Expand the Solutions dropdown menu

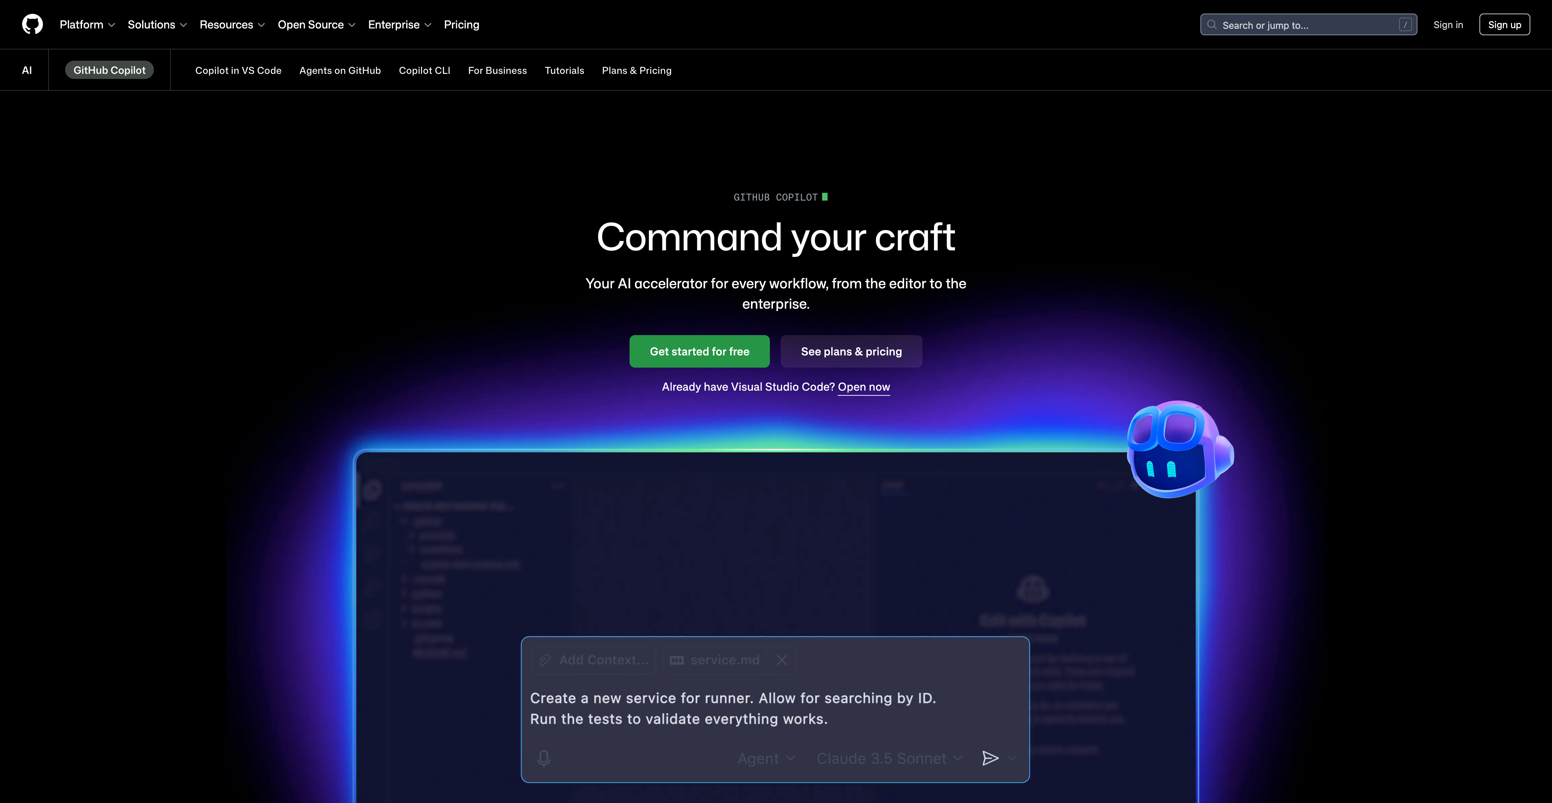point(157,25)
